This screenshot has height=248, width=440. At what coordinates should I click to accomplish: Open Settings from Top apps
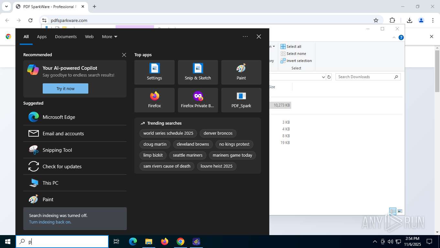[154, 72]
